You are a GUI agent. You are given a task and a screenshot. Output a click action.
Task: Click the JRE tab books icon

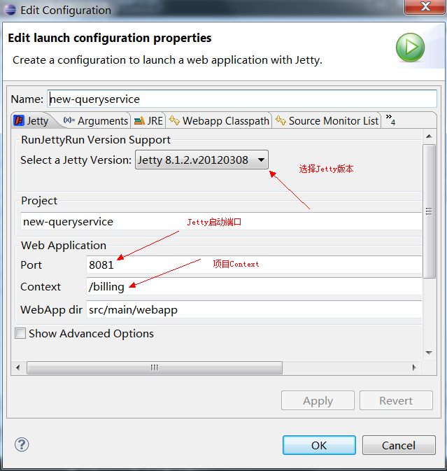tap(139, 121)
